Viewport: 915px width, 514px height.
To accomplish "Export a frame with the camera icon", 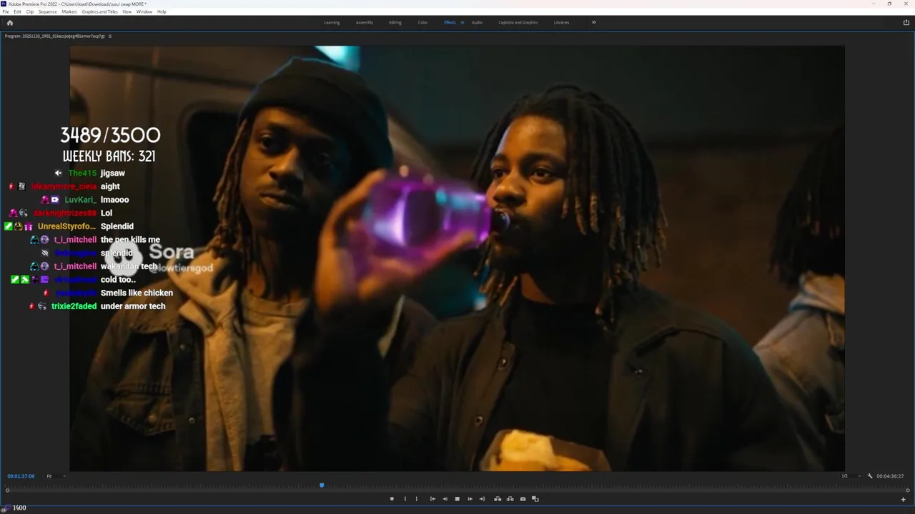I will tap(523, 499).
